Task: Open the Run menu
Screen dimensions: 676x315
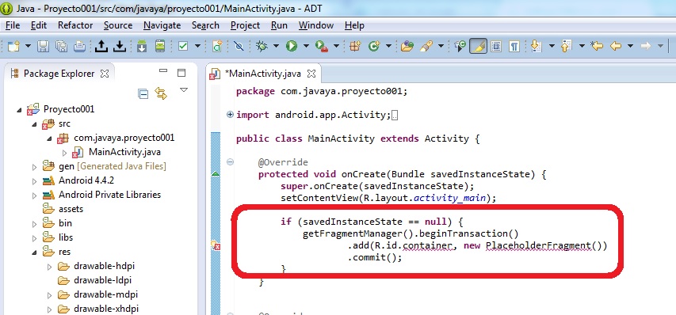Action: coord(280,25)
